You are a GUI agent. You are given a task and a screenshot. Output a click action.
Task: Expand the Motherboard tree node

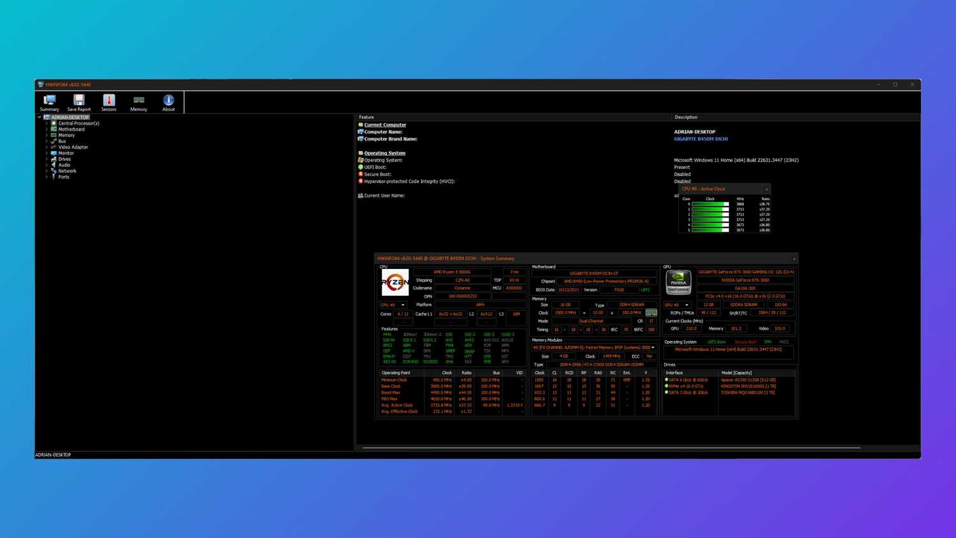[x=47, y=129]
